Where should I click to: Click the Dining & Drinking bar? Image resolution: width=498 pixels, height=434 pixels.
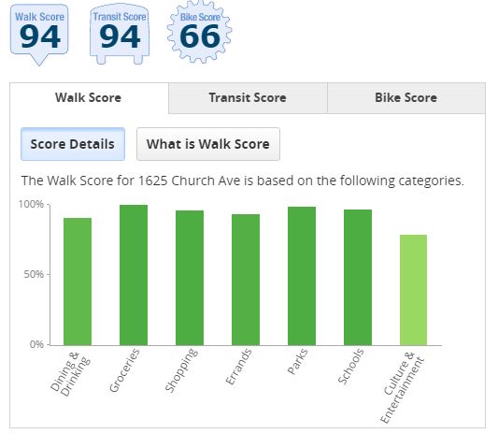click(78, 282)
